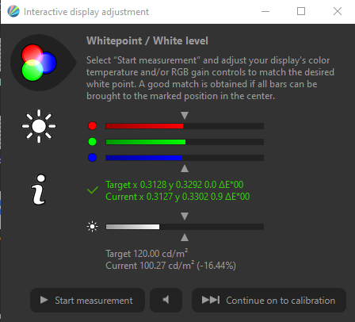Click the red channel dot indicator
This screenshot has height=322, width=355.
pyautogui.click(x=92, y=126)
